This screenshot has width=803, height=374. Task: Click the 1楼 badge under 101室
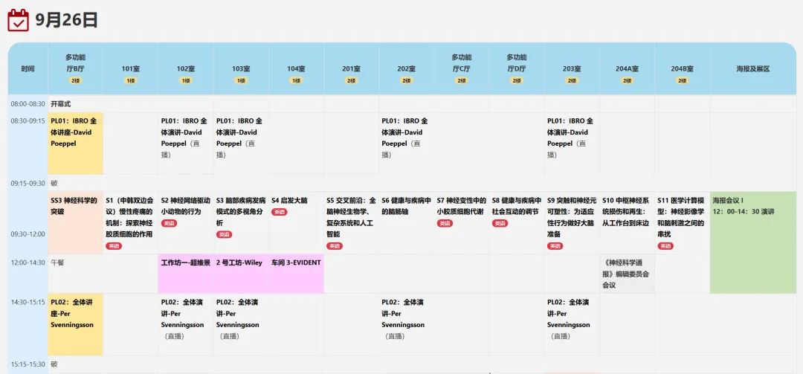coord(131,80)
